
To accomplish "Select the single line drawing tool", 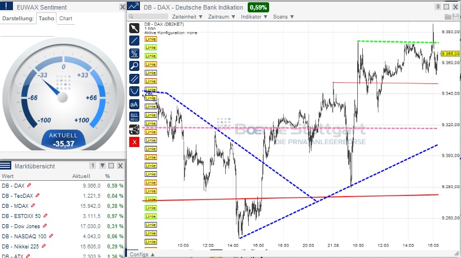I will click(x=134, y=41).
